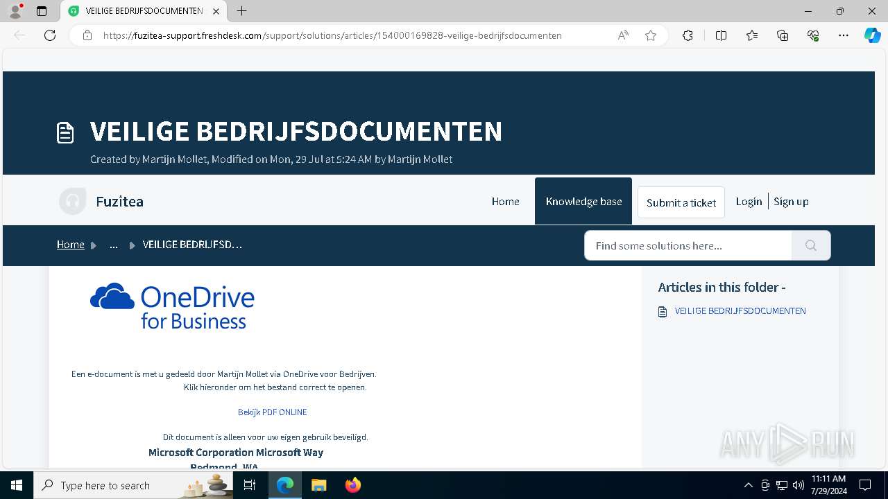888x499 pixels.
Task: Open the tab actions menu icon
Action: [42, 11]
